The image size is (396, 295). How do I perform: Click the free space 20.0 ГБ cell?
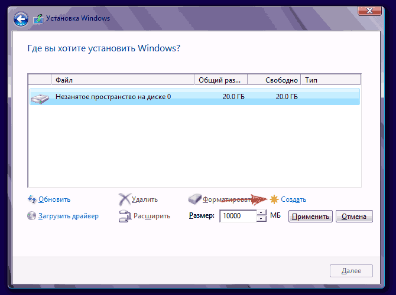click(x=287, y=97)
